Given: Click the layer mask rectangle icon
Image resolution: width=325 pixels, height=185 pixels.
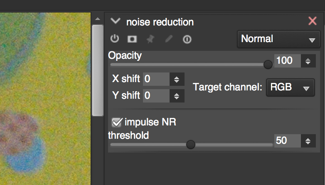Looking at the screenshot, I should (132, 39).
